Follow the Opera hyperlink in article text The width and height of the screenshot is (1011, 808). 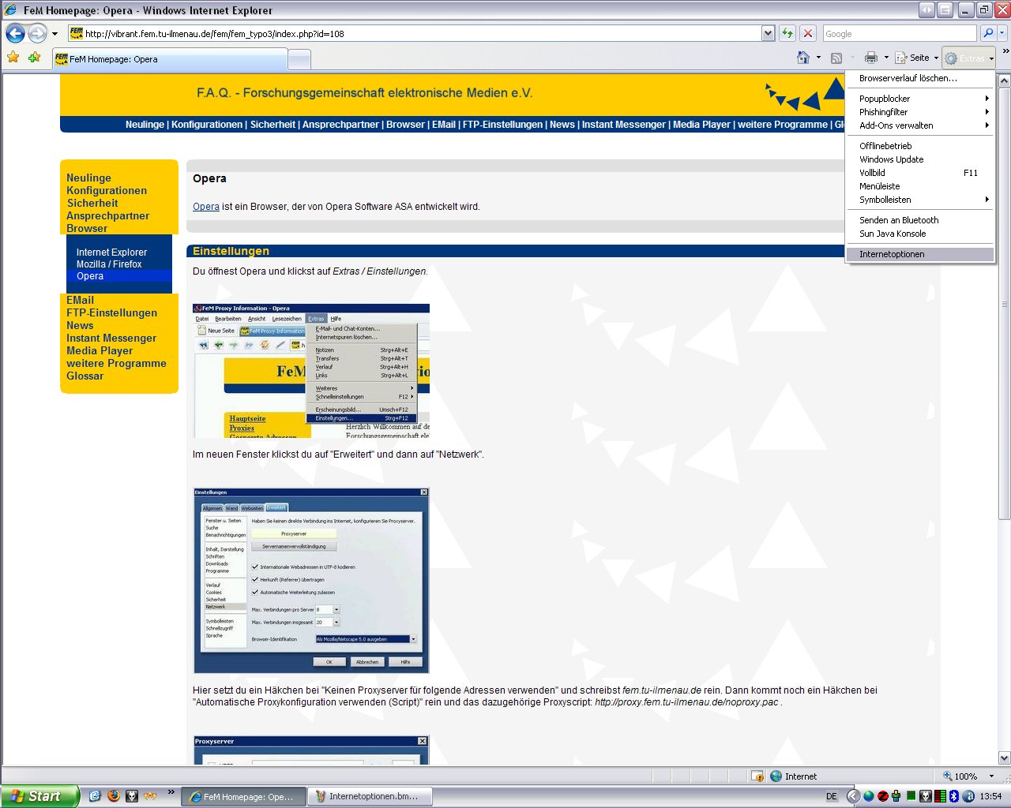206,207
